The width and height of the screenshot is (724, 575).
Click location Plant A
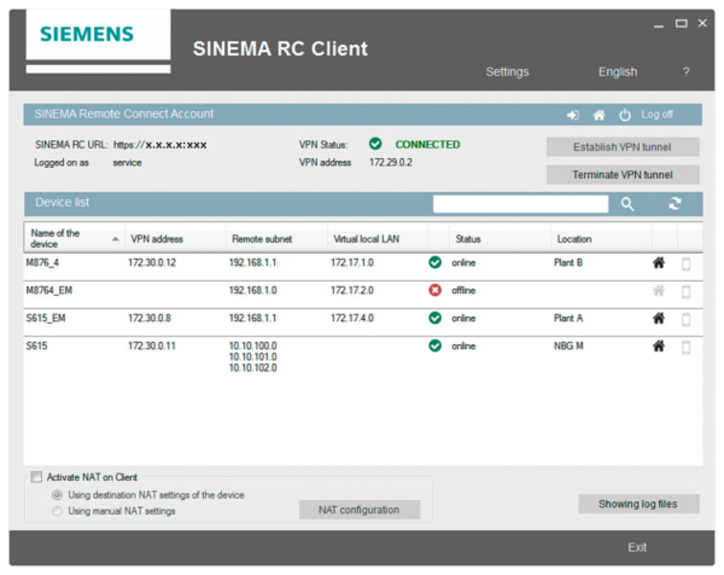tap(569, 318)
